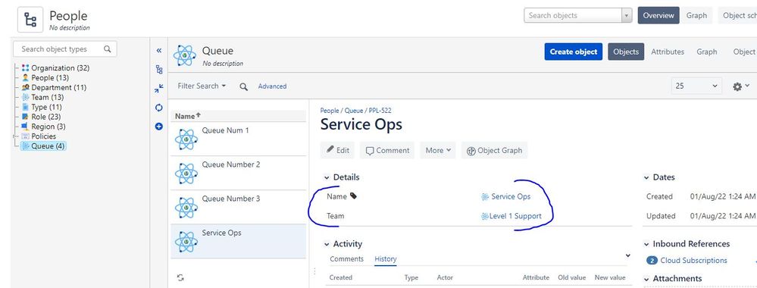
Task: Click the Old value column header
Action: click(x=571, y=277)
